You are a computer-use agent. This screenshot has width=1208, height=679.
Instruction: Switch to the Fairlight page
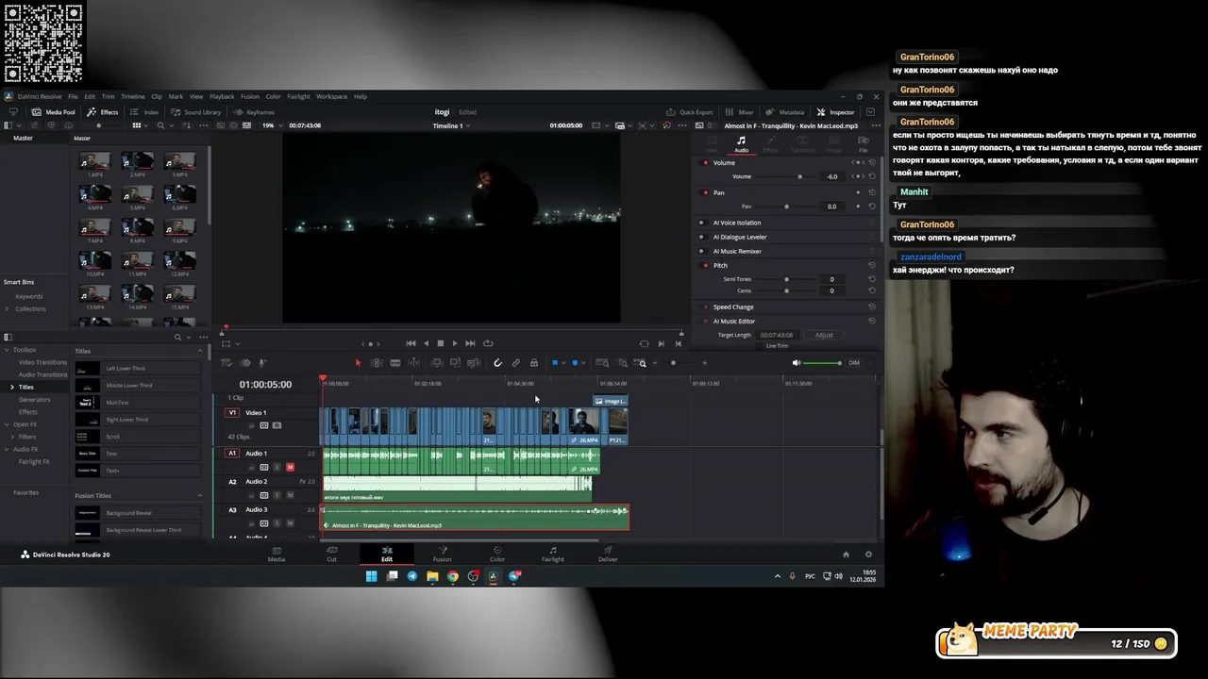pyautogui.click(x=552, y=555)
